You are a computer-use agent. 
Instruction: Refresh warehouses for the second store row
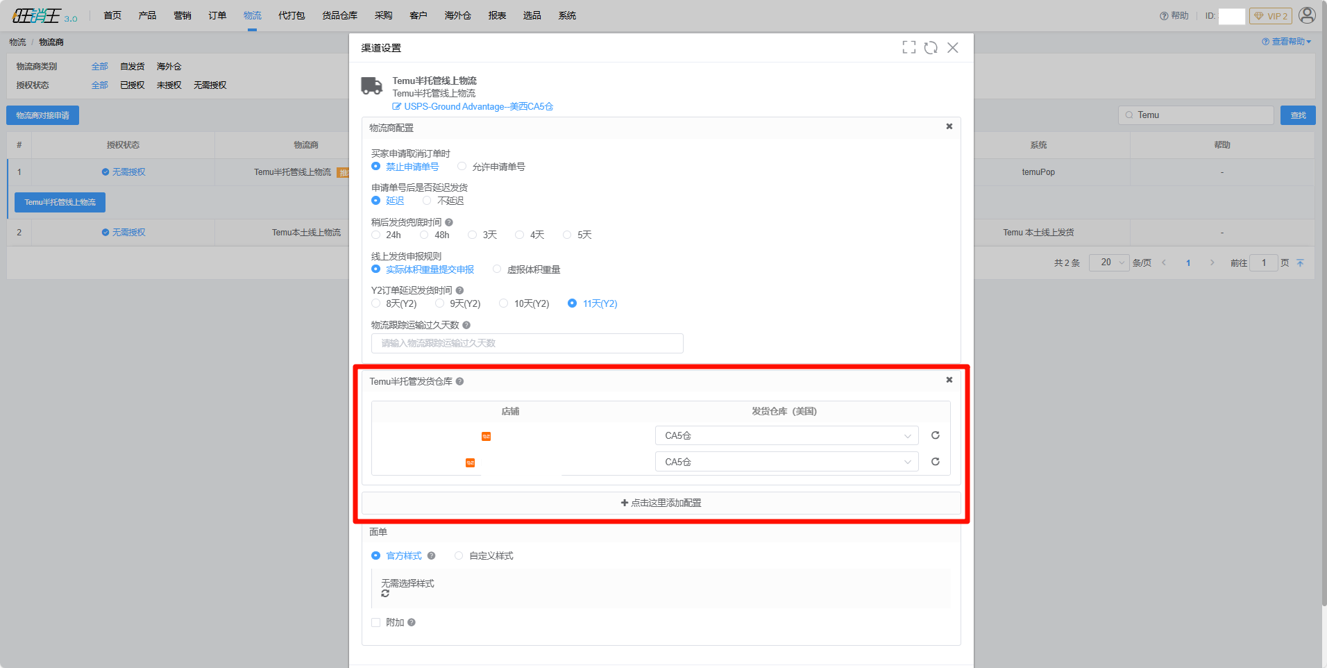936,462
